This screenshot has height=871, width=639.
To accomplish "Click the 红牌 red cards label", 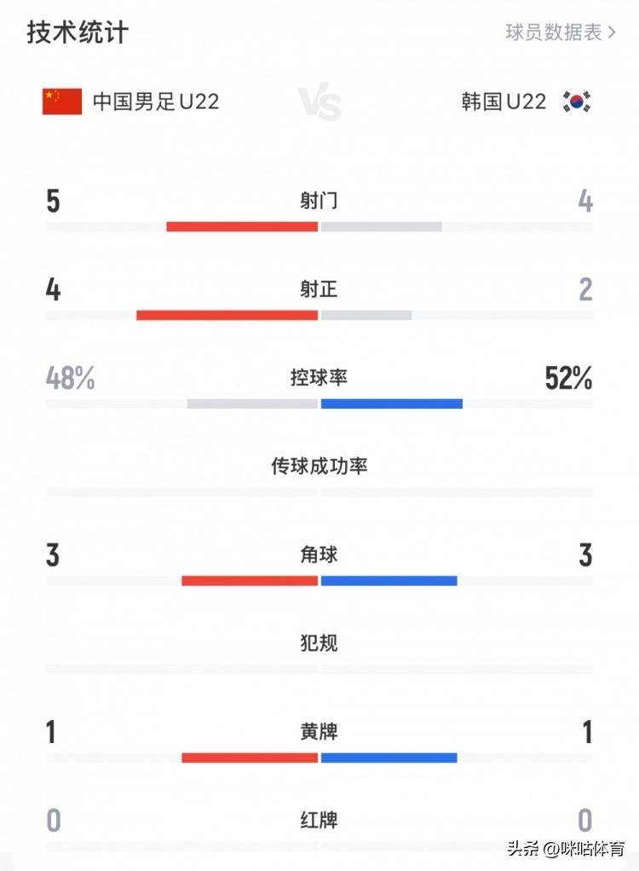I will pos(319,820).
